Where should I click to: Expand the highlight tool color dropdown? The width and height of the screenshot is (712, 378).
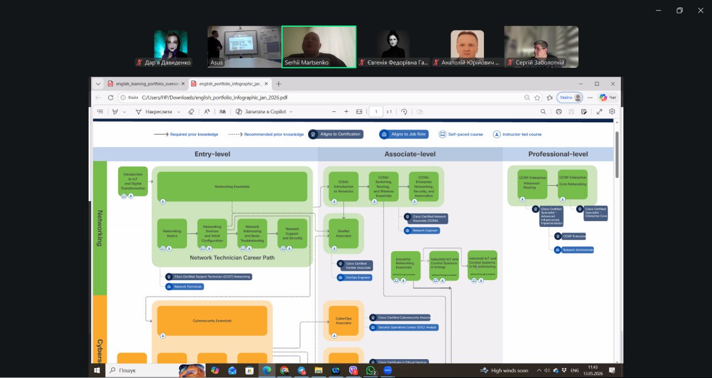coord(124,112)
